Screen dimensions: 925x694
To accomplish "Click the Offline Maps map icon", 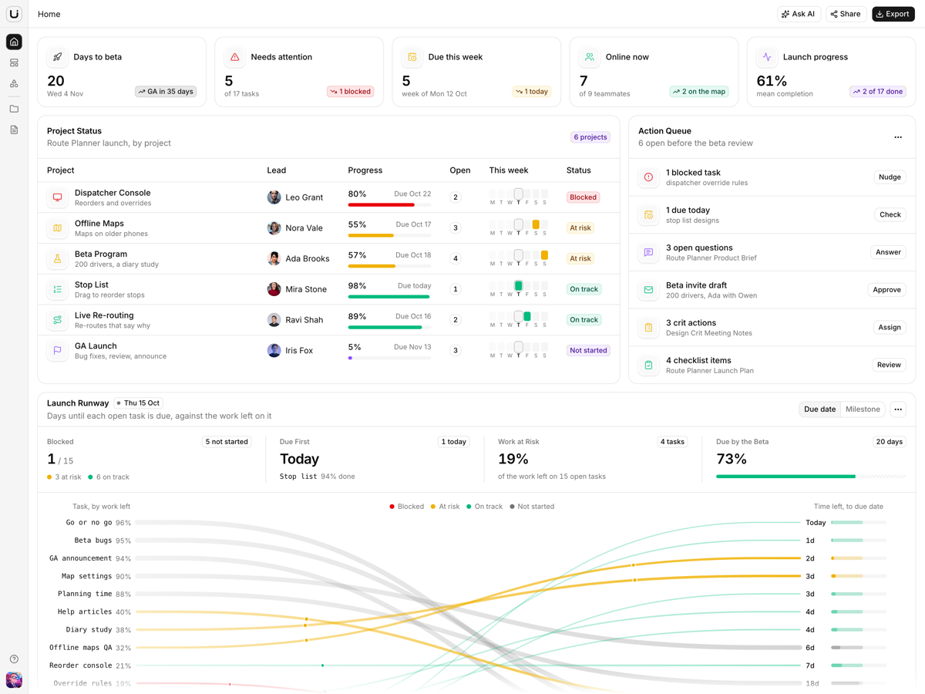I will (57, 228).
